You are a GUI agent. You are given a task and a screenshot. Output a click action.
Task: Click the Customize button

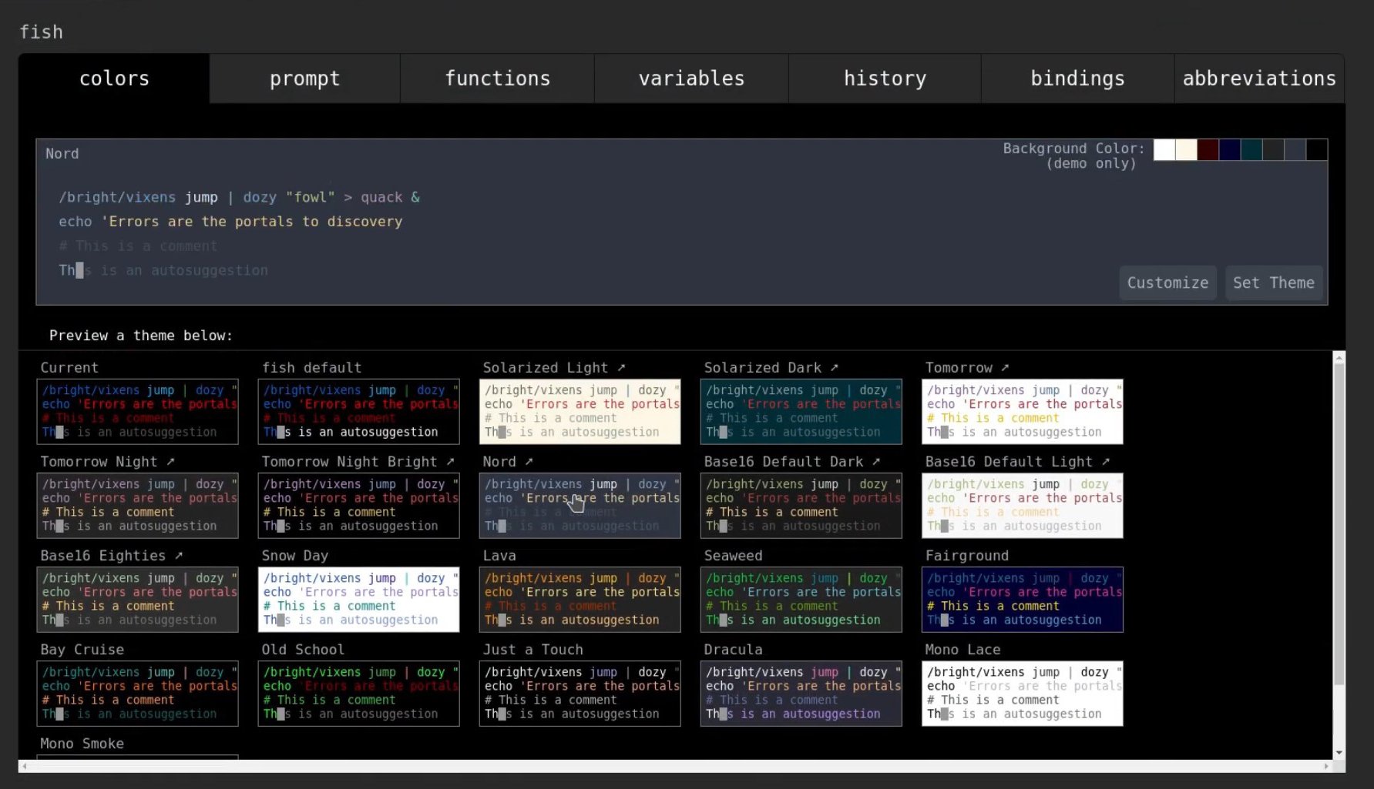[1167, 283]
